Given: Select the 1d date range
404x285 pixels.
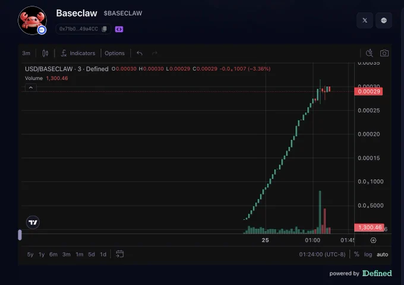Looking at the screenshot, I should click(103, 254).
